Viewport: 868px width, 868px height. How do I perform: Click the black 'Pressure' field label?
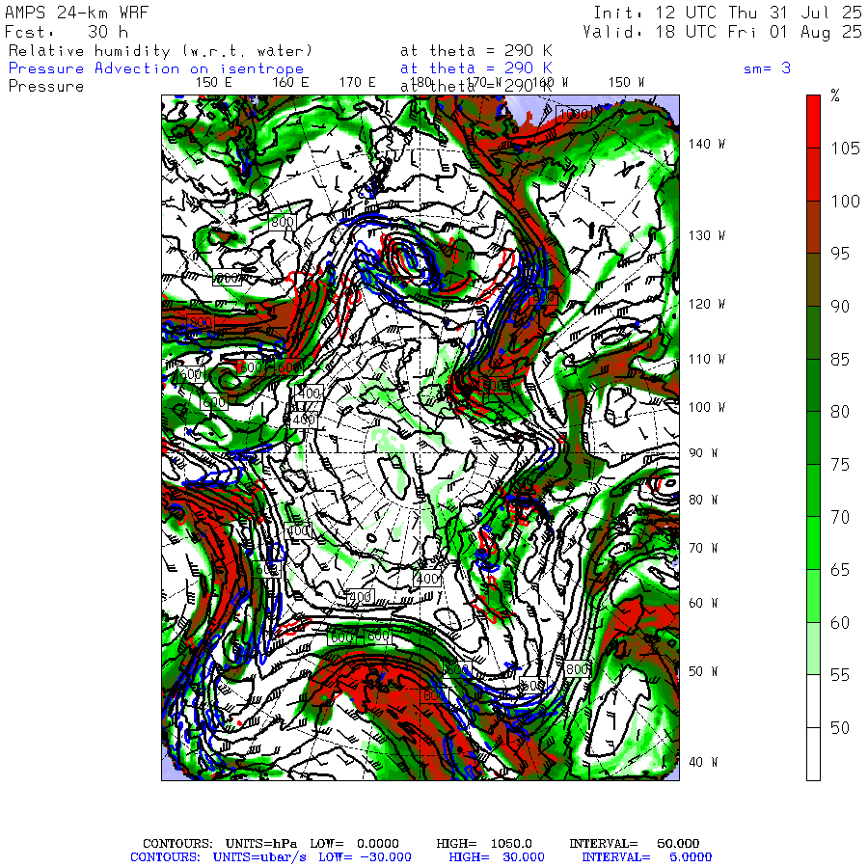[x=46, y=87]
